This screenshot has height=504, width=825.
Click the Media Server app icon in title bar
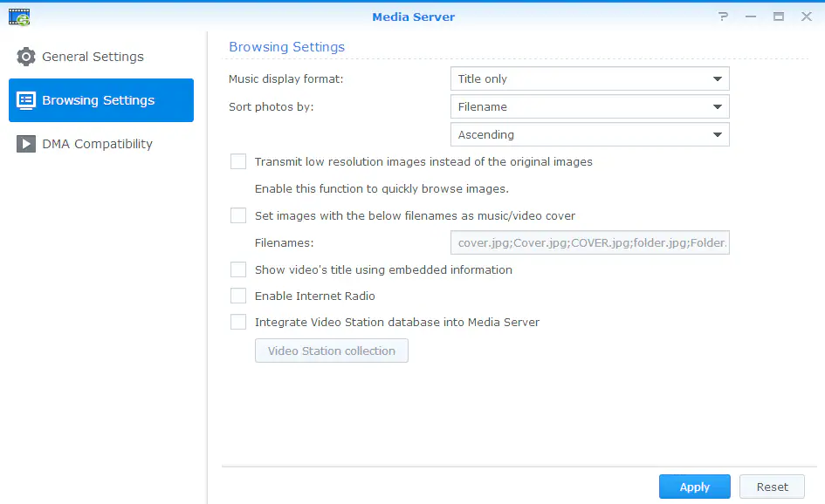[19, 17]
